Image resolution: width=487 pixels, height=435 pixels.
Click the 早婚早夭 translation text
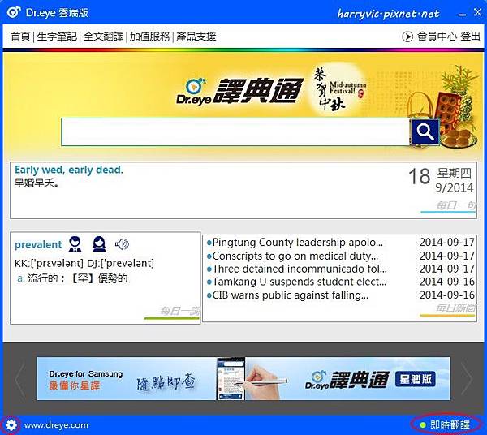37,183
